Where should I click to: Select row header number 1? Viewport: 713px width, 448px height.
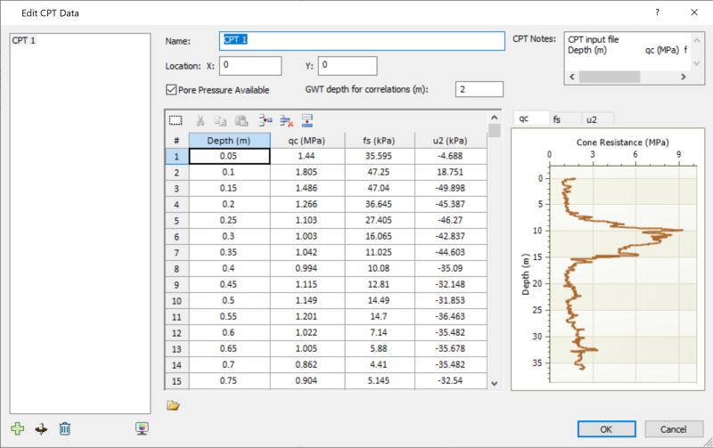pos(176,157)
